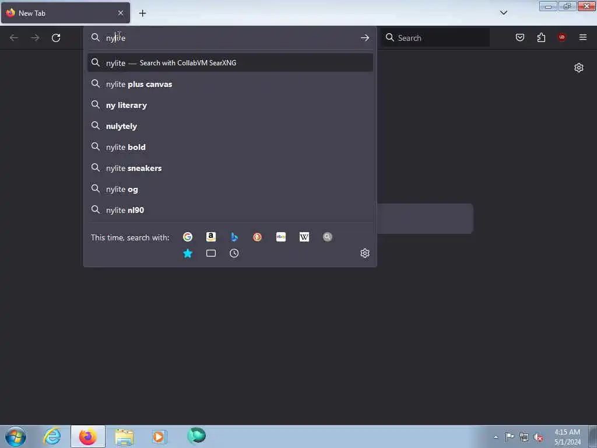Search with Google one-off engine icon
The height and width of the screenshot is (448, 597).
click(188, 237)
